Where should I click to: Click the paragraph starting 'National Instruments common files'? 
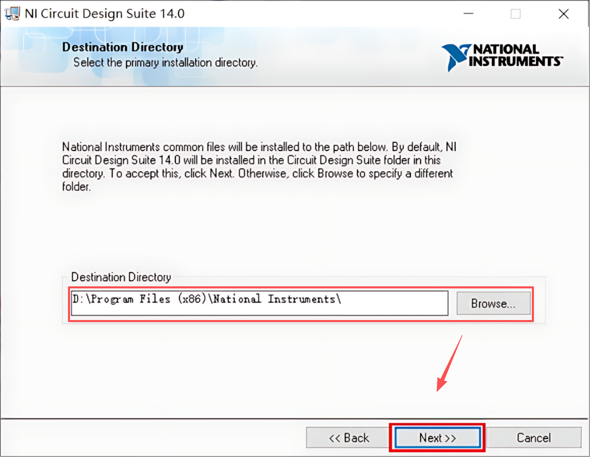click(259, 167)
